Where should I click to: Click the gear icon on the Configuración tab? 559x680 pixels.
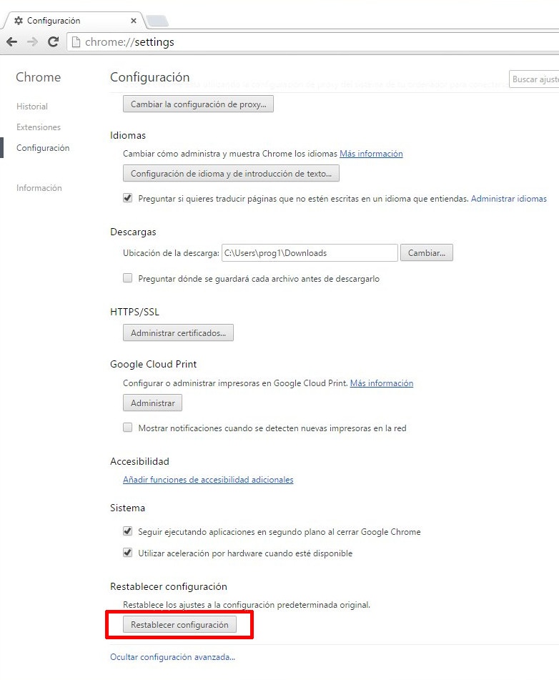point(19,21)
